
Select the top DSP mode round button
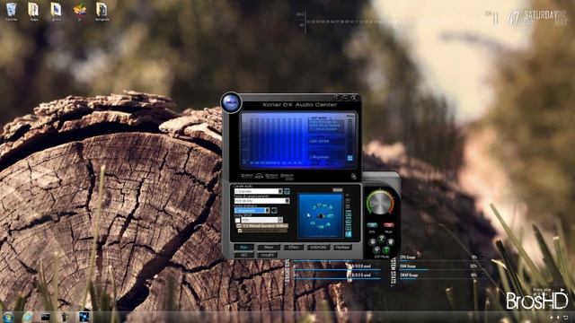(381, 239)
